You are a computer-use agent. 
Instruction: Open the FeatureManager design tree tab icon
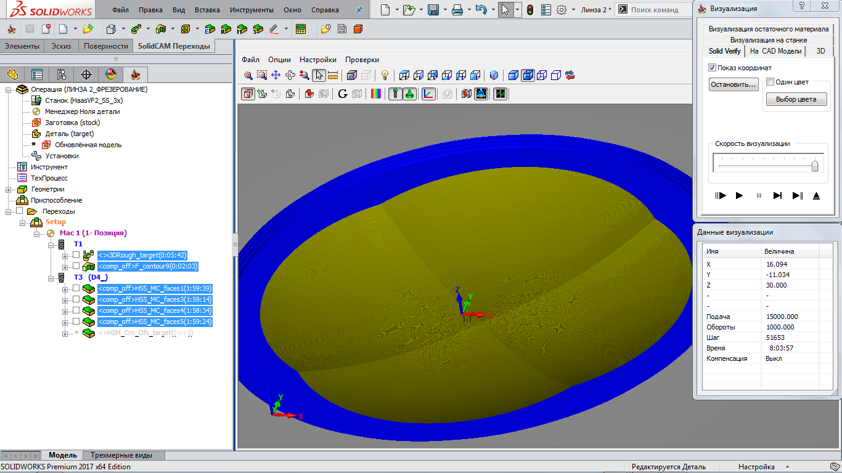13,75
